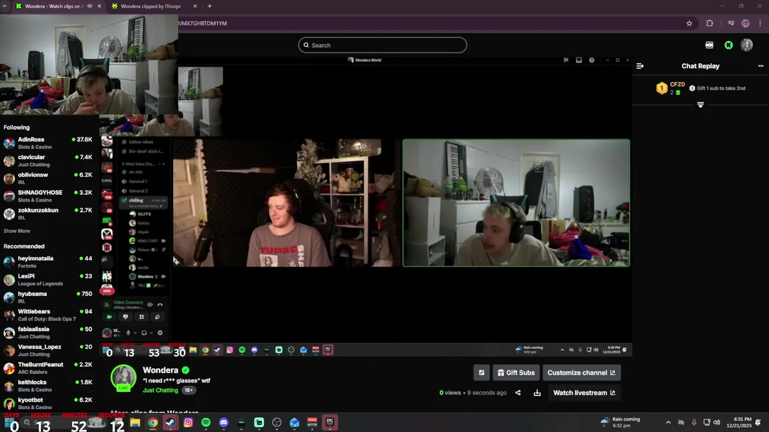Click 'Gift 1 sub to take 2nd' prompt
769x432 pixels.
click(717, 88)
